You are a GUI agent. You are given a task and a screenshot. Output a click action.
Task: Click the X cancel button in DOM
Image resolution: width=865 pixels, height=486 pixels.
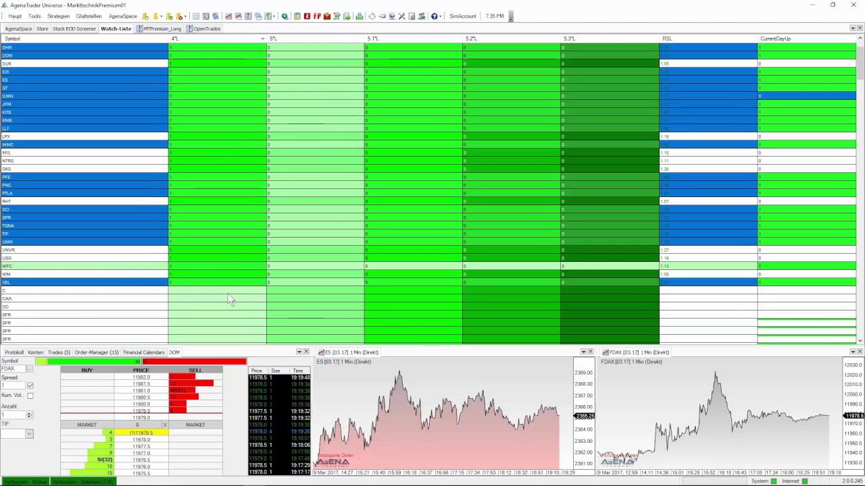[x=165, y=425]
